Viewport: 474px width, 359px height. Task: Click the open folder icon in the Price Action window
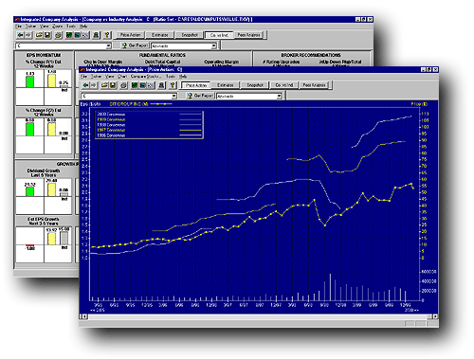click(104, 85)
